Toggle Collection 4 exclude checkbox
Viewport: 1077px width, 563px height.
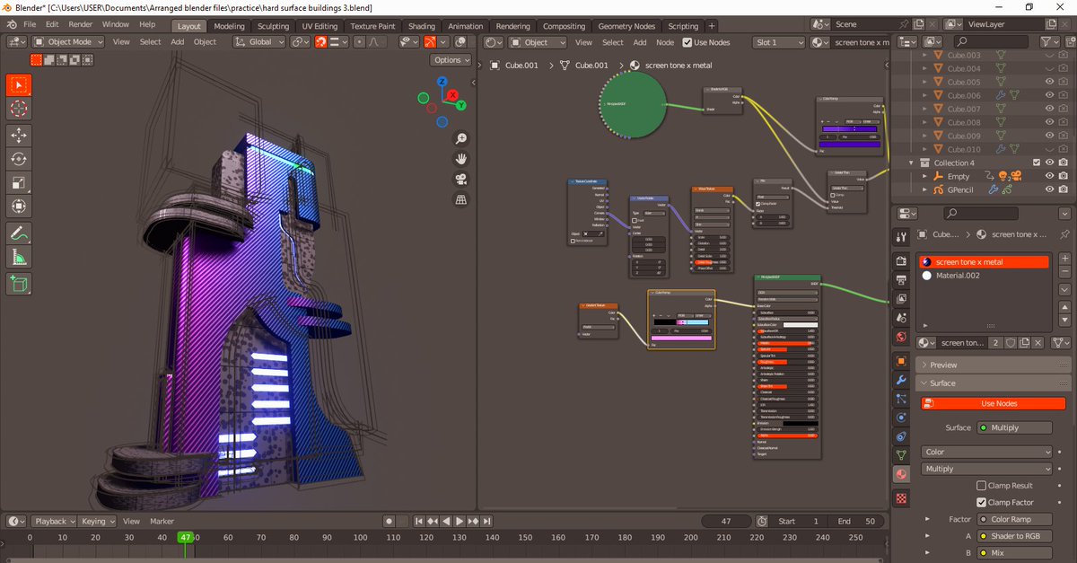pos(1037,163)
